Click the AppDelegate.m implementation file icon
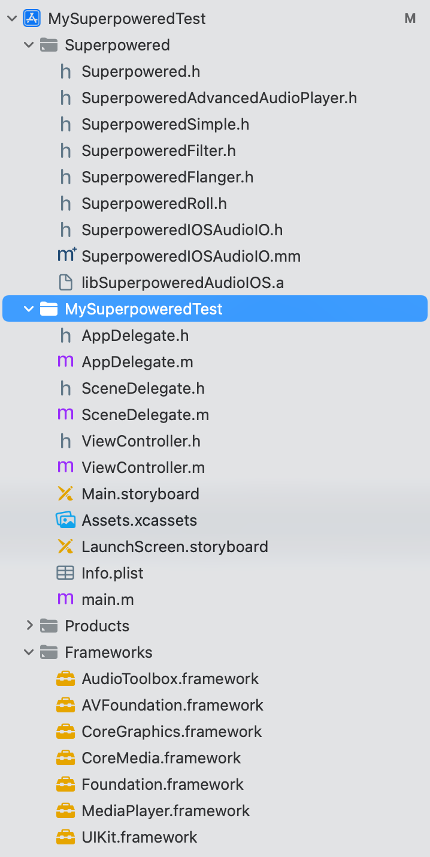Image resolution: width=430 pixels, height=857 pixels. pos(65,361)
